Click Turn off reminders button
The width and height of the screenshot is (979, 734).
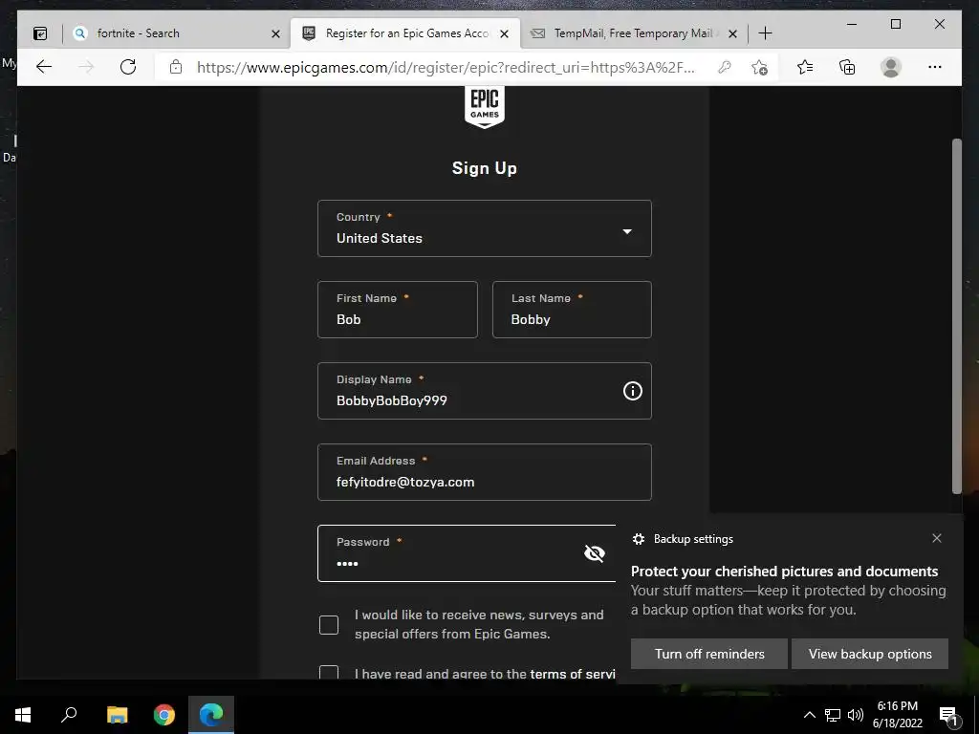click(x=709, y=654)
